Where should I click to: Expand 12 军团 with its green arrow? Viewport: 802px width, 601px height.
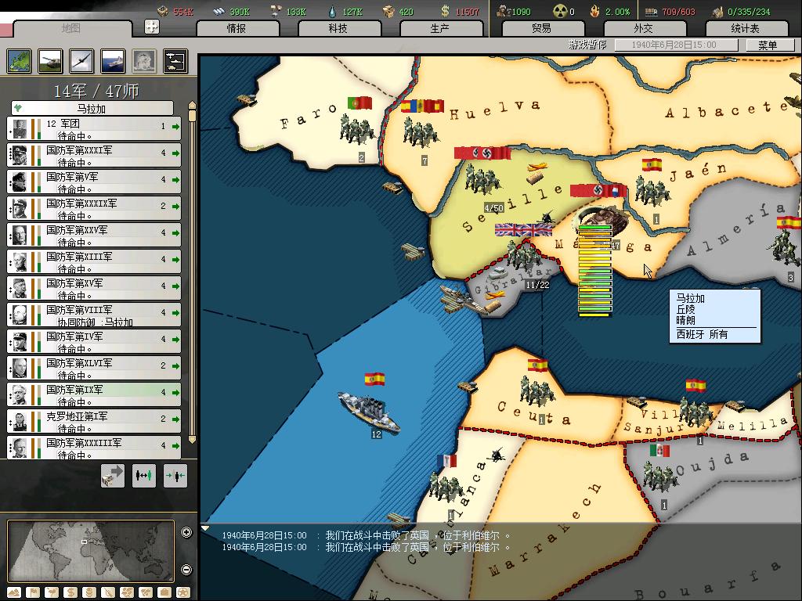click(176, 127)
